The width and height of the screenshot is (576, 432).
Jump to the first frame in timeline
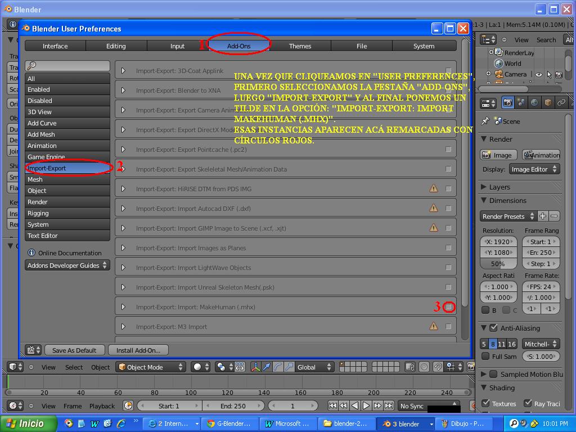pos(332,406)
